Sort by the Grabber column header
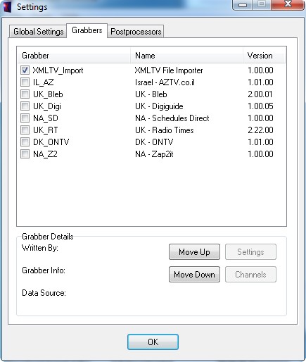This screenshot has height=362, width=306. pyautogui.click(x=74, y=56)
